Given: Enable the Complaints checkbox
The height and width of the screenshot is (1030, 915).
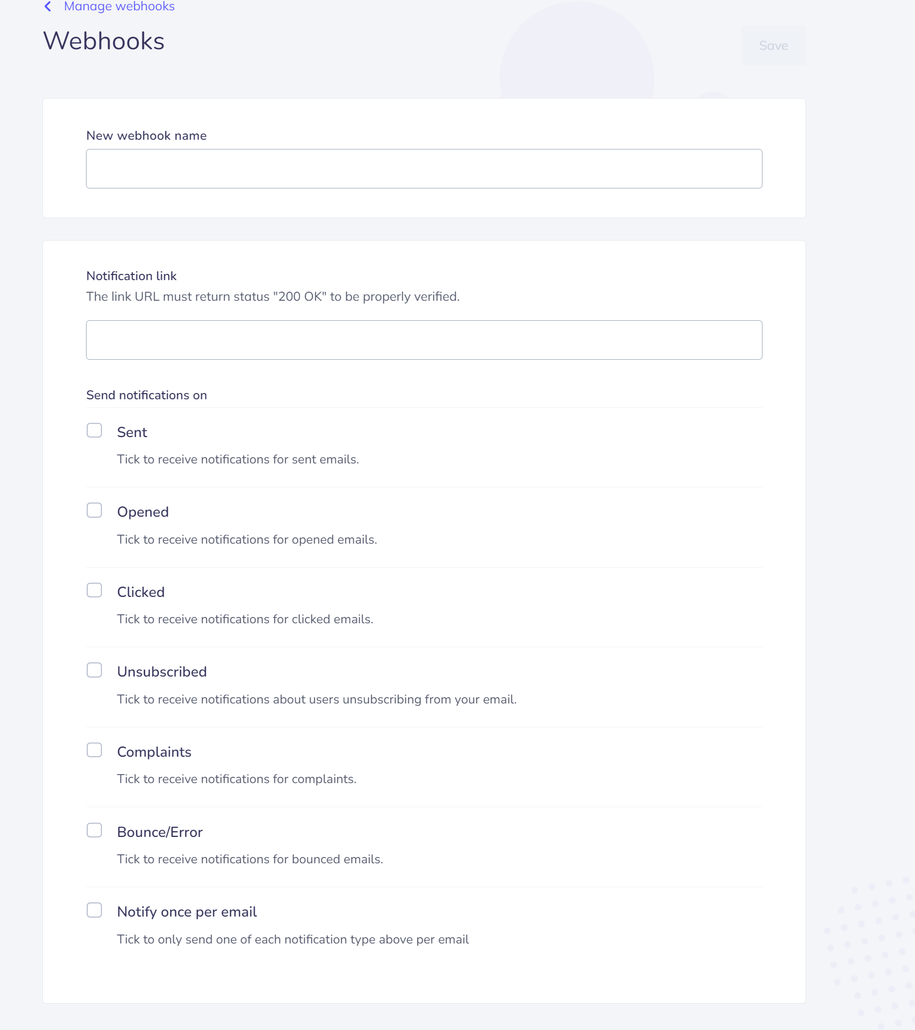Looking at the screenshot, I should pos(95,750).
